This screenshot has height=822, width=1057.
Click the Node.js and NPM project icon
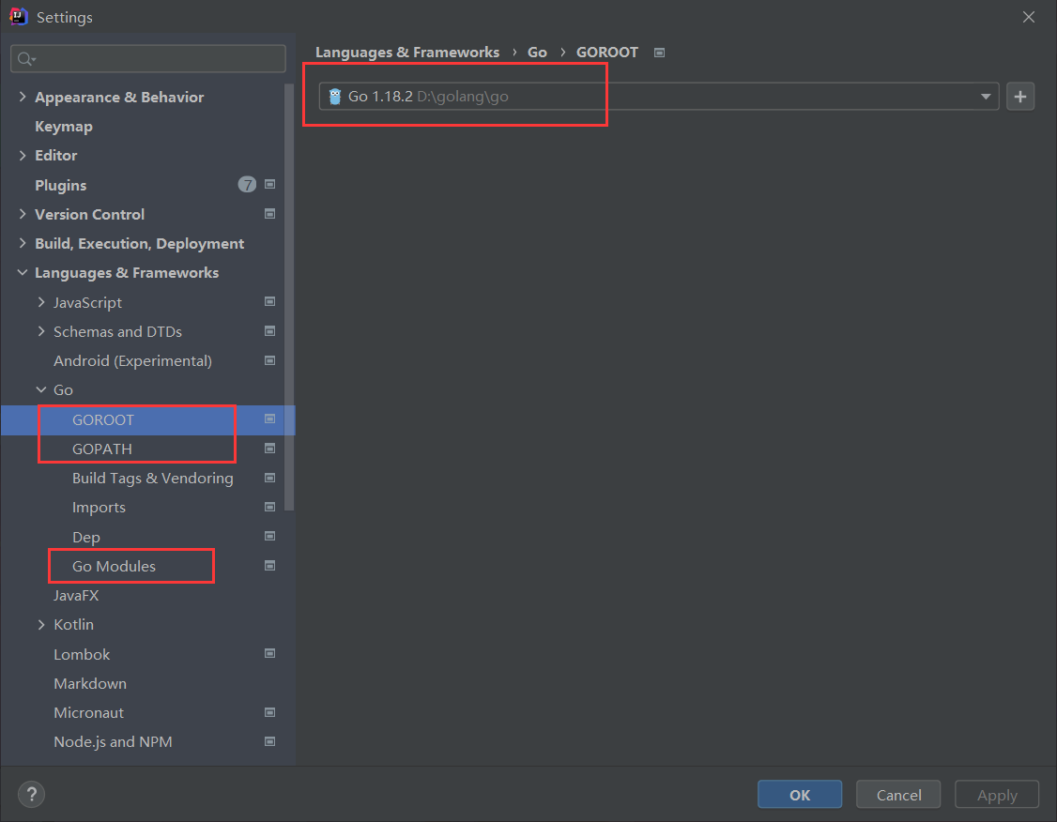tap(269, 741)
